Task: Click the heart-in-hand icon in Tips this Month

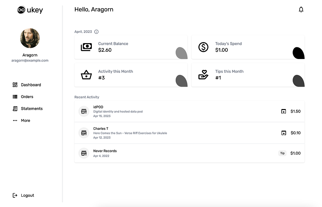Action: click(203, 75)
